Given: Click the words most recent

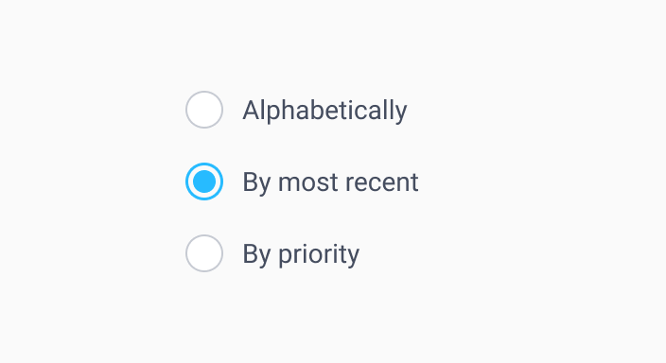Looking at the screenshot, I should (348, 182).
